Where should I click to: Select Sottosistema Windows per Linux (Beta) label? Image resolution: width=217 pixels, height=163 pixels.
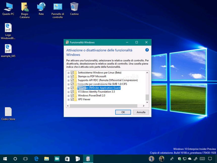(100, 73)
